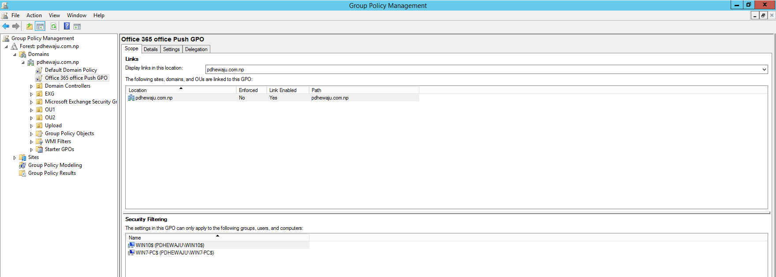Expand the Sites node
Image resolution: width=776 pixels, height=277 pixels.
15,158
